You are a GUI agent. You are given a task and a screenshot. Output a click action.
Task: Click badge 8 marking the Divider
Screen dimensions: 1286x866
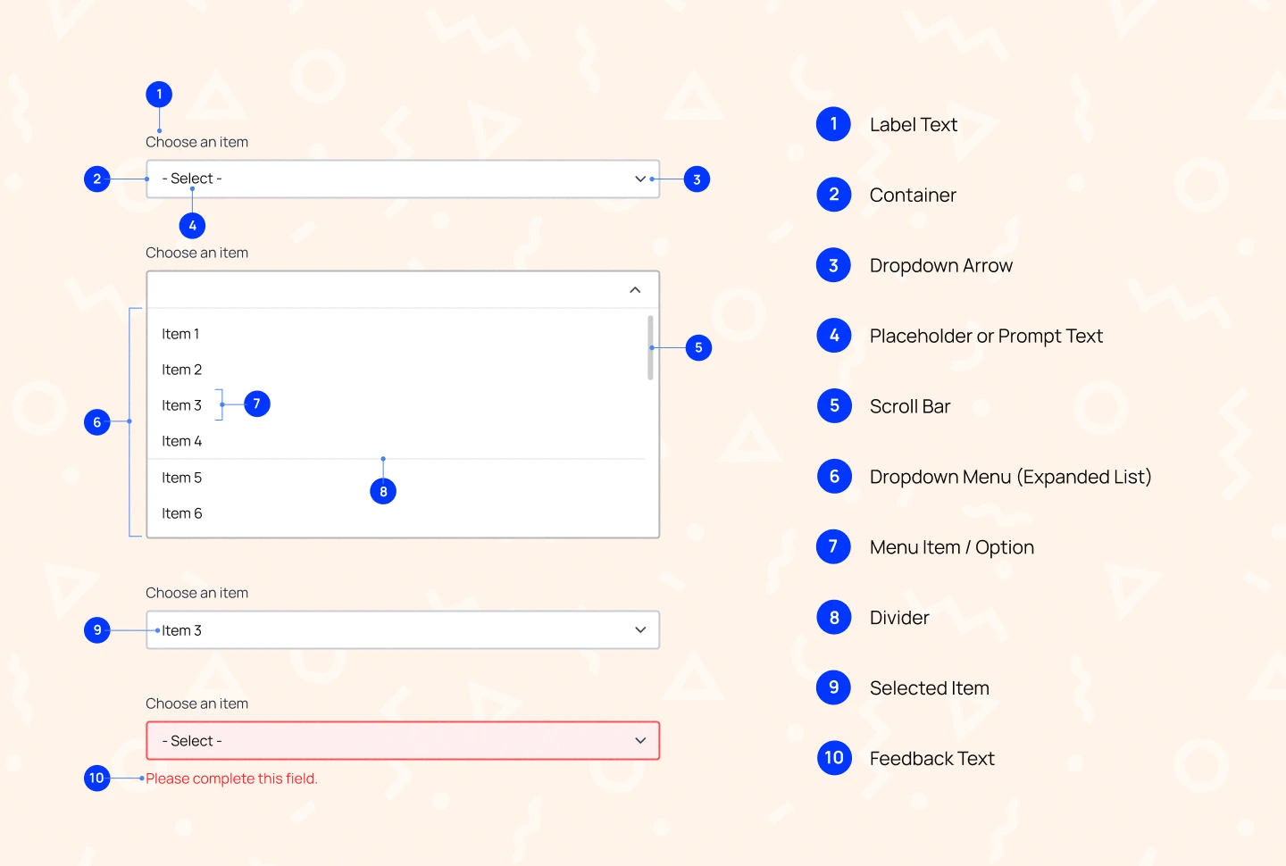(x=383, y=491)
